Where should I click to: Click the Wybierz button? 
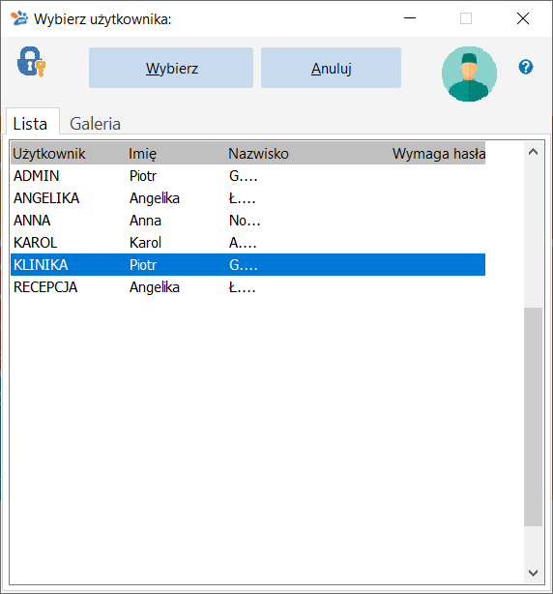pyautogui.click(x=171, y=68)
